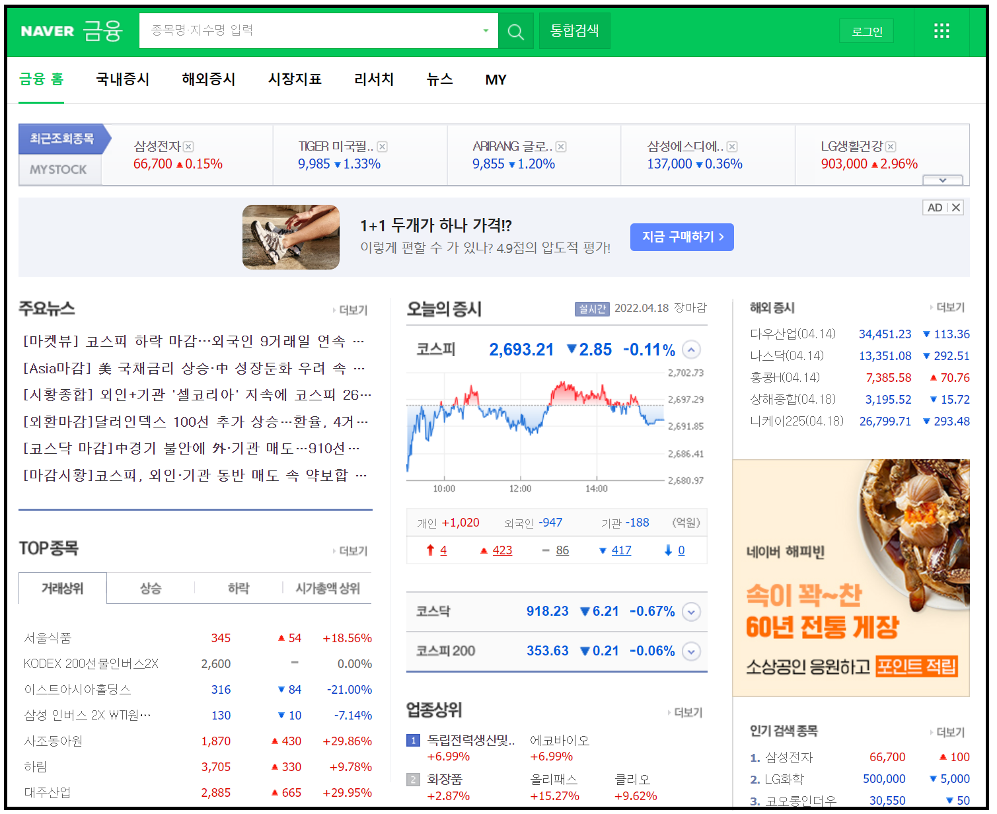Screen dimensions: 997x814
Task: Open the 네이버 해피빈 게장 banner
Action: 851,577
